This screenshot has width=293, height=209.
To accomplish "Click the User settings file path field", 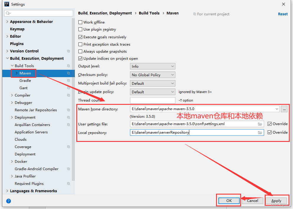I will (197, 124).
